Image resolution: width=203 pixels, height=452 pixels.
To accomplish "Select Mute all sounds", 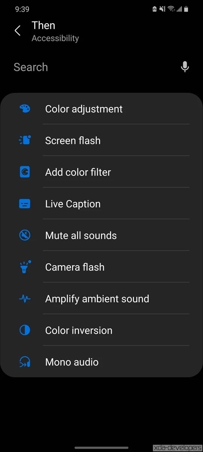I will [x=101, y=235].
